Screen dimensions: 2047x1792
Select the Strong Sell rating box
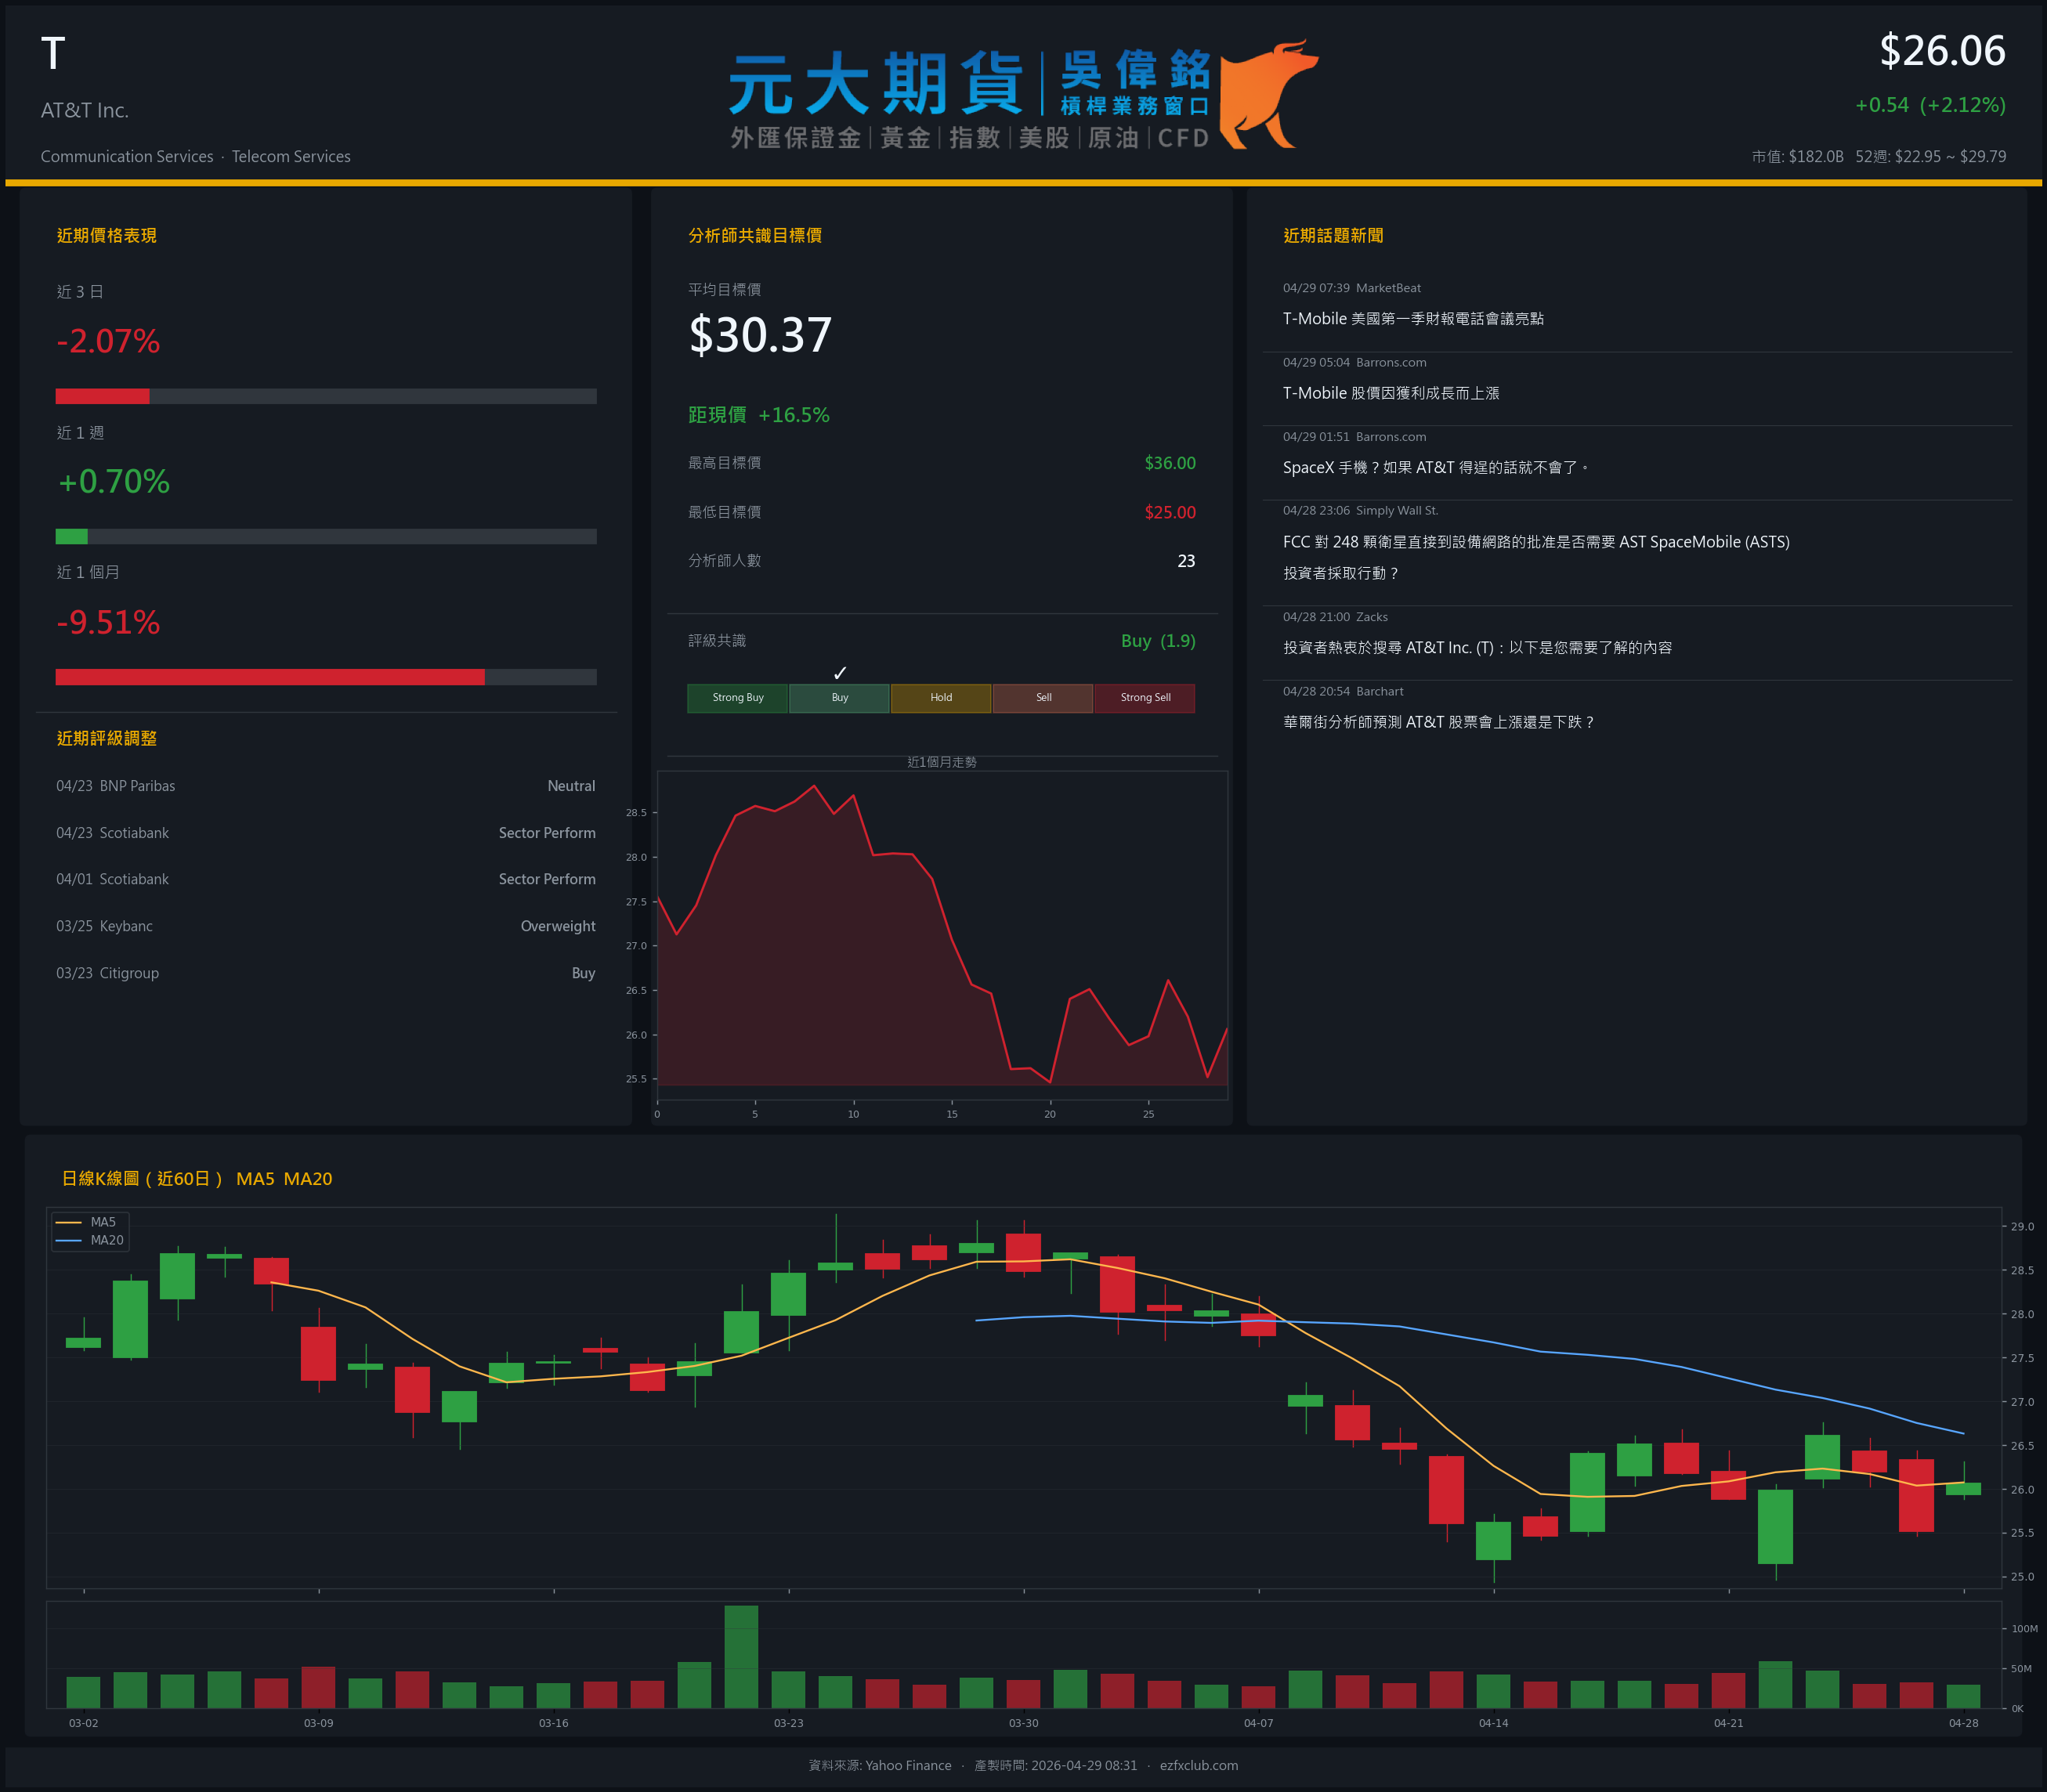pos(1144,698)
